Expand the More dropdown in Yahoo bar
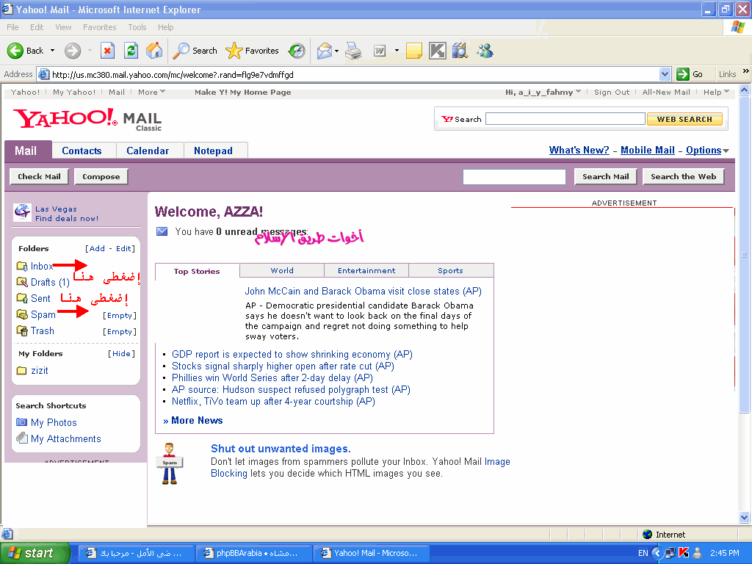752x564 pixels. (162, 92)
